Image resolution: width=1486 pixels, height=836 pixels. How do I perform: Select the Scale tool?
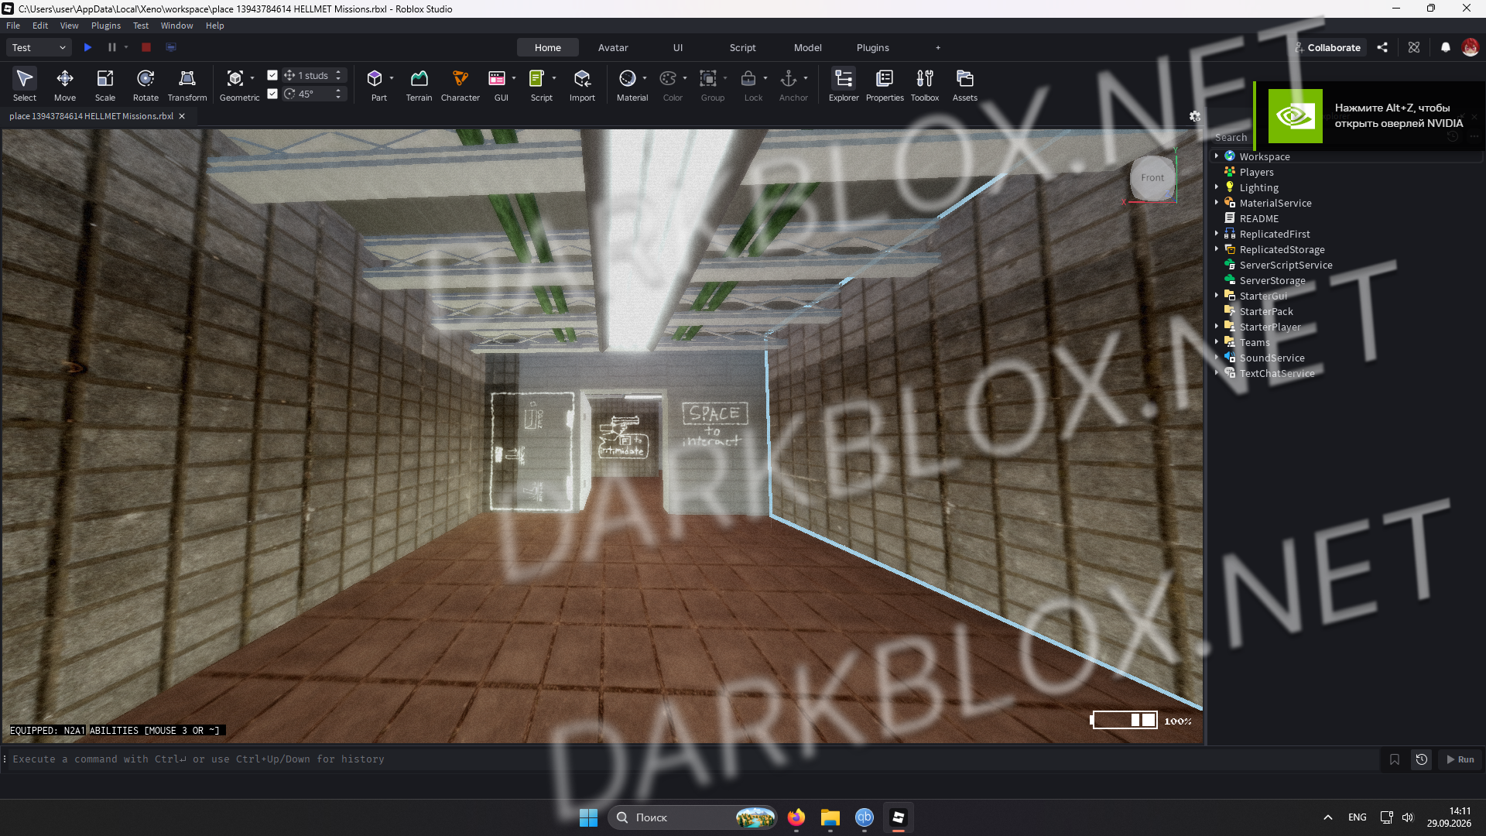[105, 85]
